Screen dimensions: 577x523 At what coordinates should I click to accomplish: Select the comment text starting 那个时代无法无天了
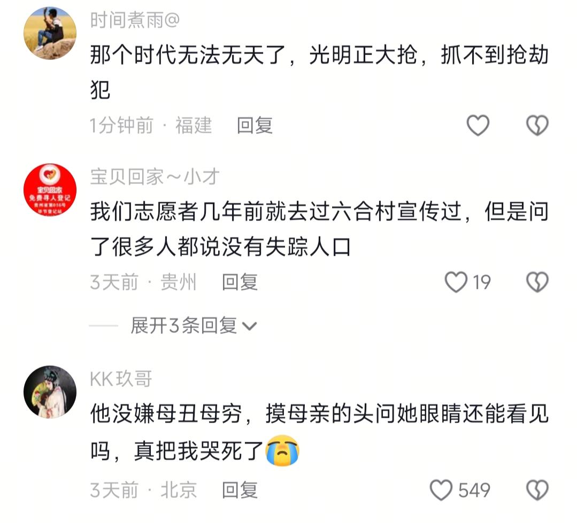tap(319, 72)
